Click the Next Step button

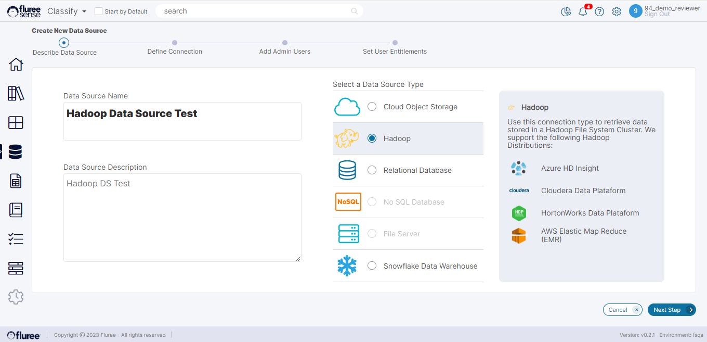pos(671,310)
